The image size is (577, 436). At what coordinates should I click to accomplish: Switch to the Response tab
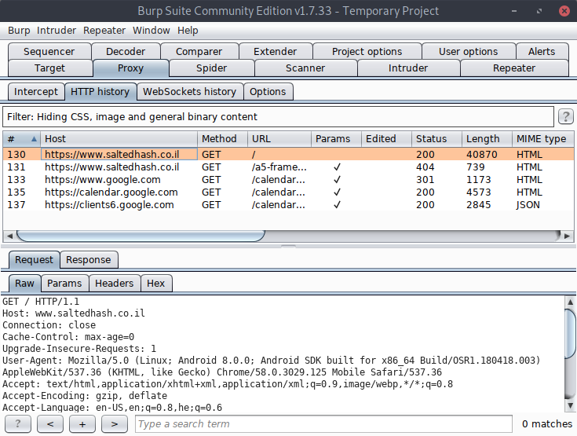[x=88, y=259]
